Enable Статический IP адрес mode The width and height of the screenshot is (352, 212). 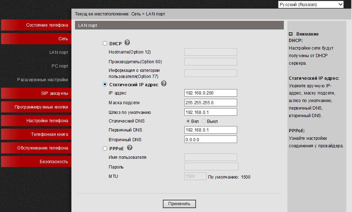pos(104,84)
